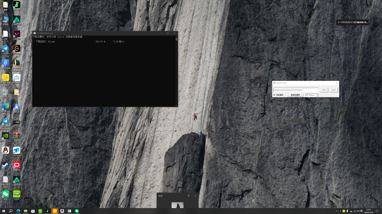Viewport: 382px width, 214px height.
Task: Open the QQ_1769 image file on desktop
Action: (17, 123)
